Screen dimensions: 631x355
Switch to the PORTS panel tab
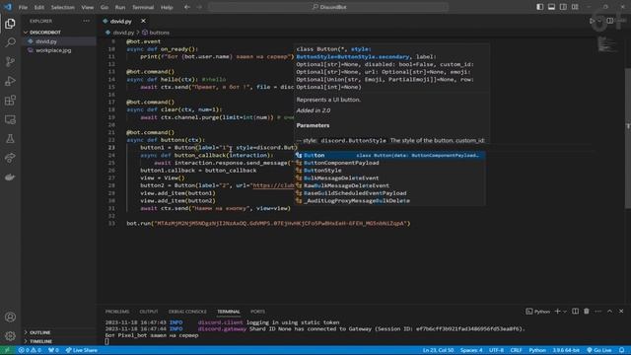point(257,312)
